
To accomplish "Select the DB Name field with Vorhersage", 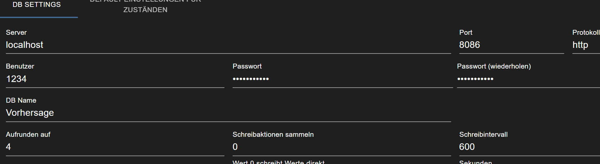I will (228, 113).
